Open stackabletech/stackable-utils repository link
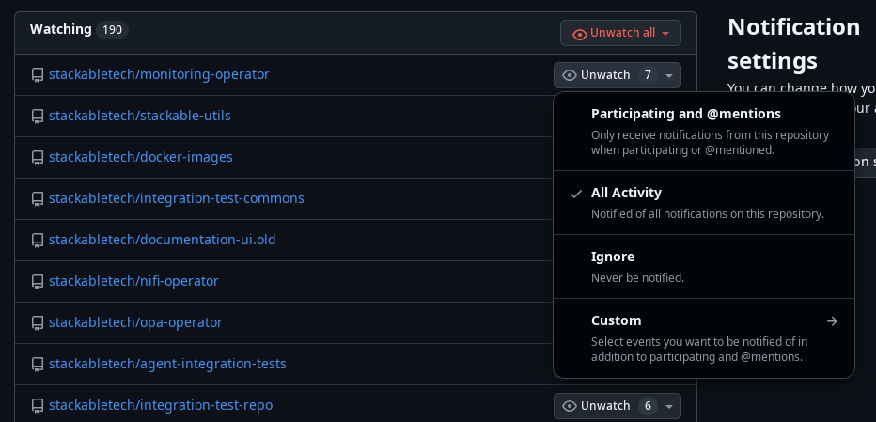Viewport: 876px width, 422px height. 140,116
